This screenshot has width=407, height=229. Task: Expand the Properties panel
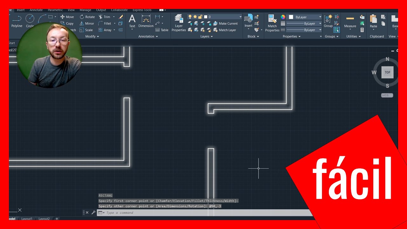[x=292, y=37]
